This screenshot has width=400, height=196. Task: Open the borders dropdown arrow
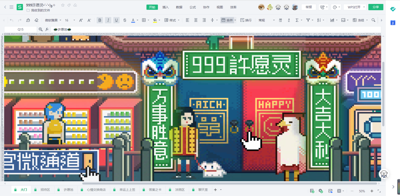point(148,20)
